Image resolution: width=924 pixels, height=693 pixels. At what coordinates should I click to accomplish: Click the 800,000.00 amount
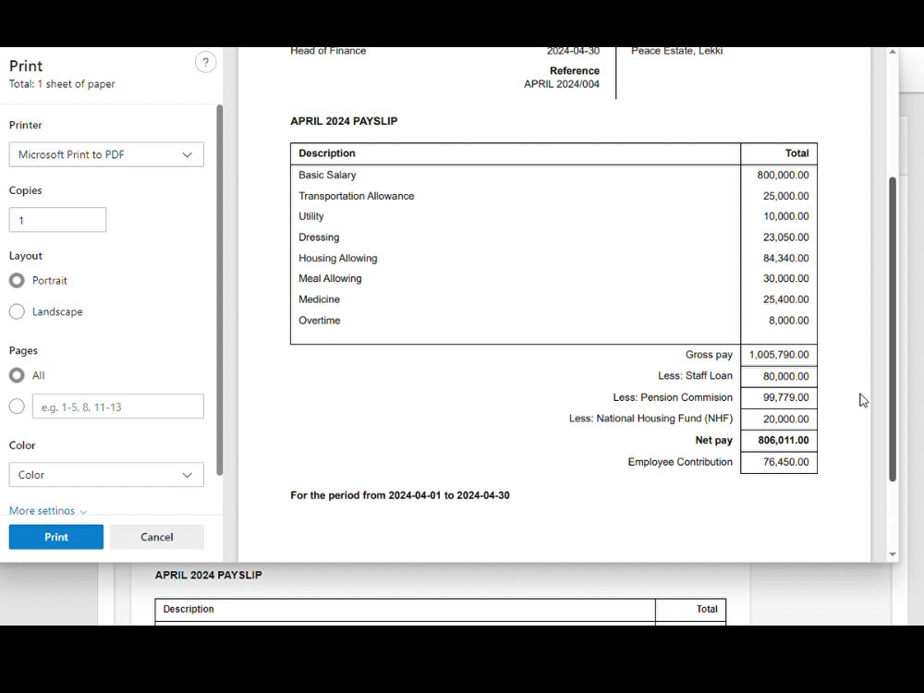783,175
